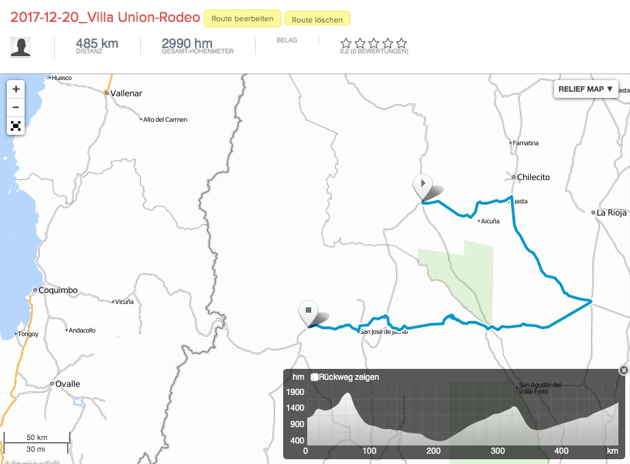Rate the route three stars
The width and height of the screenshot is (630, 464).
pyautogui.click(x=373, y=43)
